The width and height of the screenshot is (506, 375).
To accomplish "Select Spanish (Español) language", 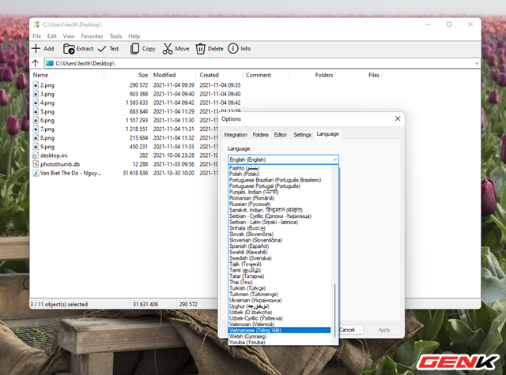I will (279, 246).
